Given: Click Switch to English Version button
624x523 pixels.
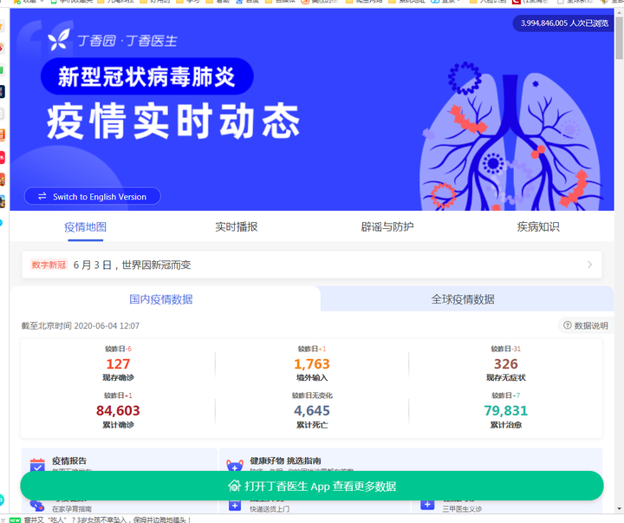Looking at the screenshot, I should coord(93,196).
